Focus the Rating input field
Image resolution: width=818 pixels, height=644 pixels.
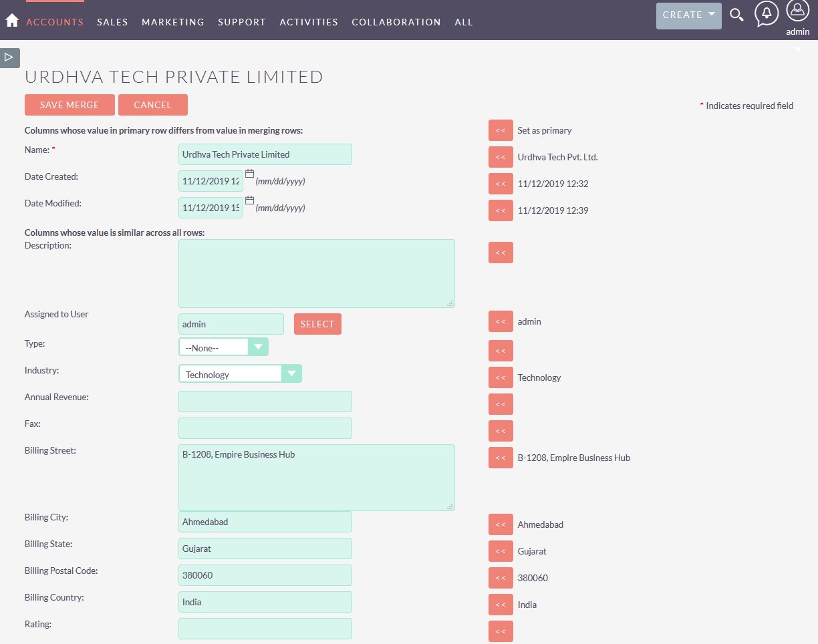coord(265,629)
